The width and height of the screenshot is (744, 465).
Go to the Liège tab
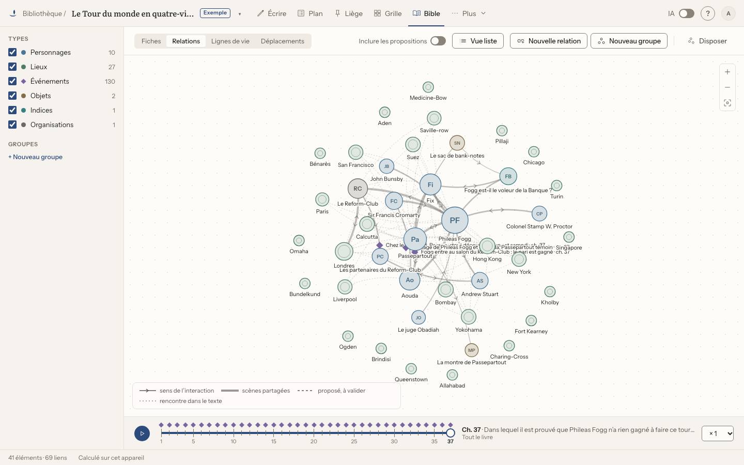(x=349, y=13)
